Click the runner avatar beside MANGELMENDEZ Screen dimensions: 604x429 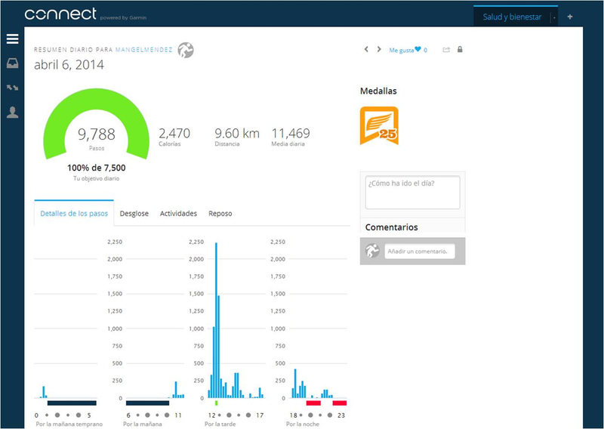(186, 50)
